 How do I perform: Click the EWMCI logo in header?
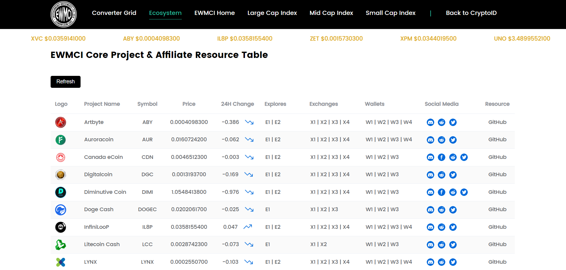coord(63,14)
